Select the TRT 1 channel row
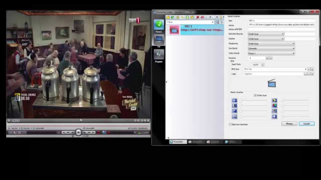321x180 pixels. (195, 30)
